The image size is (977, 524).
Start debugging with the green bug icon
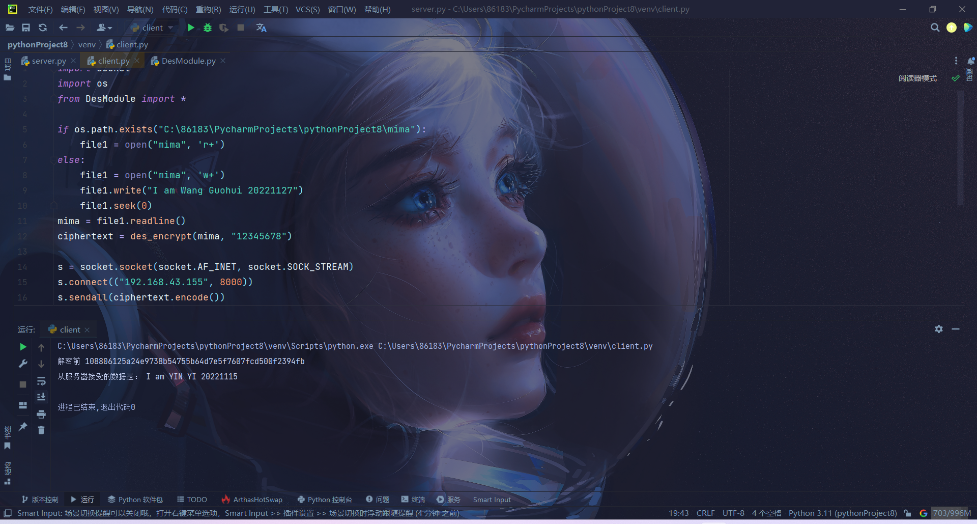tap(208, 27)
